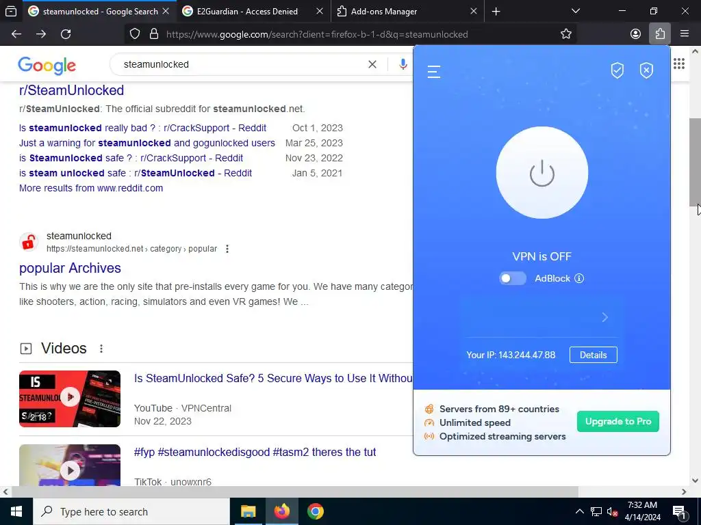701x525 pixels.
Task: Click the Google search box
Action: click(x=242, y=64)
